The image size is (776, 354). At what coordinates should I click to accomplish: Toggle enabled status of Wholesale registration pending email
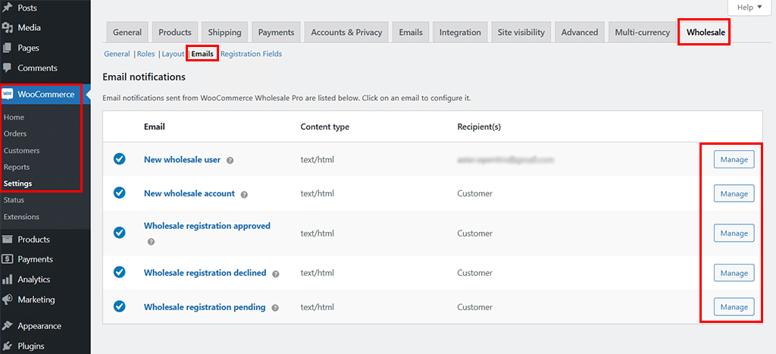(119, 307)
